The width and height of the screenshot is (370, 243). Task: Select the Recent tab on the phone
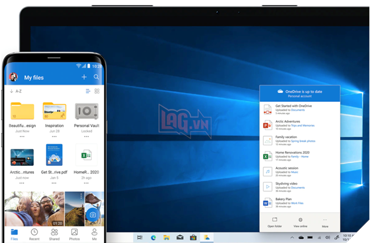(x=34, y=234)
